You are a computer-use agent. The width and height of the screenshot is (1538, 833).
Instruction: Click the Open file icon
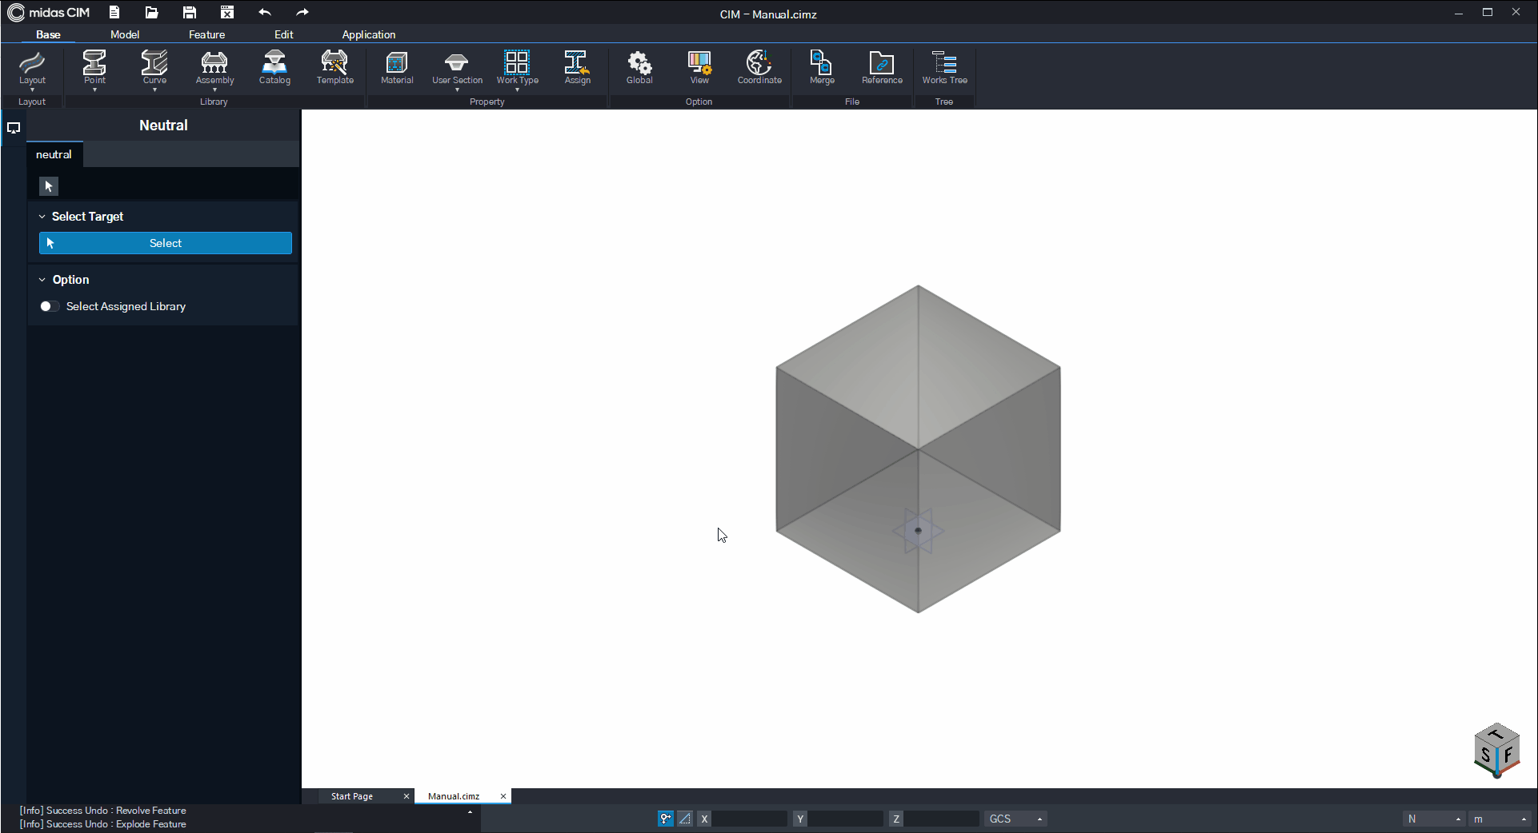point(151,12)
